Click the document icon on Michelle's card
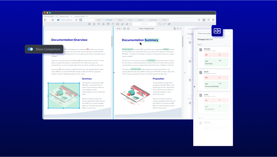The width and height of the screenshot is (277, 157). point(201,50)
